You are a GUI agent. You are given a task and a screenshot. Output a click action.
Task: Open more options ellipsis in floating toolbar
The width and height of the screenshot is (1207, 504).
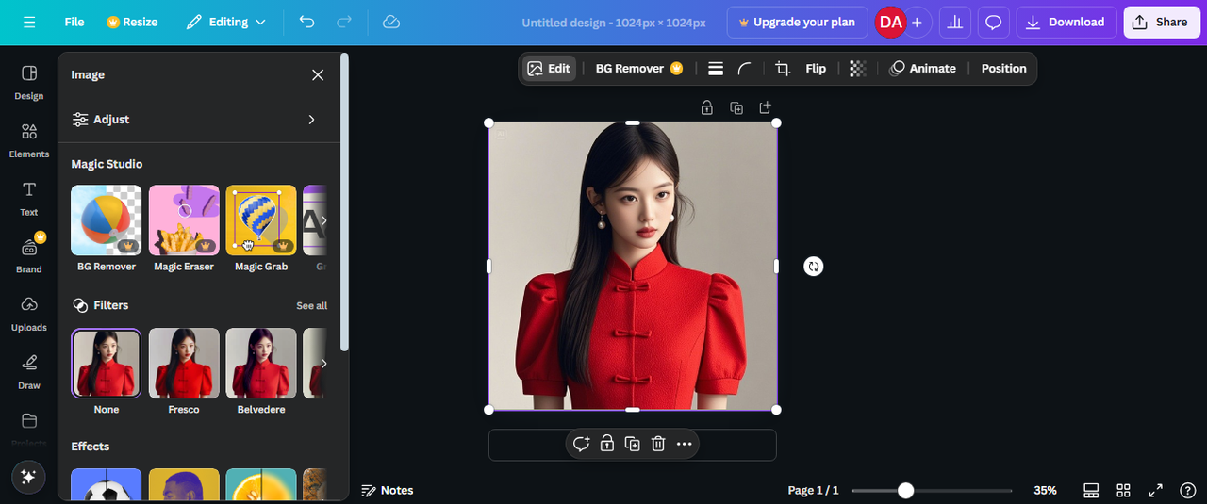[x=685, y=444]
